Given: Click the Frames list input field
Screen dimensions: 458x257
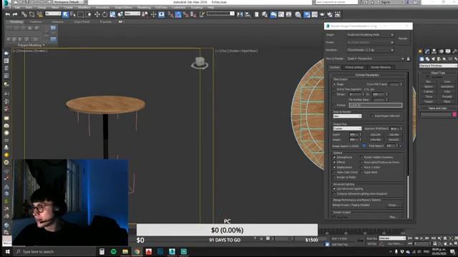Looking at the screenshot, I should pos(376,105).
